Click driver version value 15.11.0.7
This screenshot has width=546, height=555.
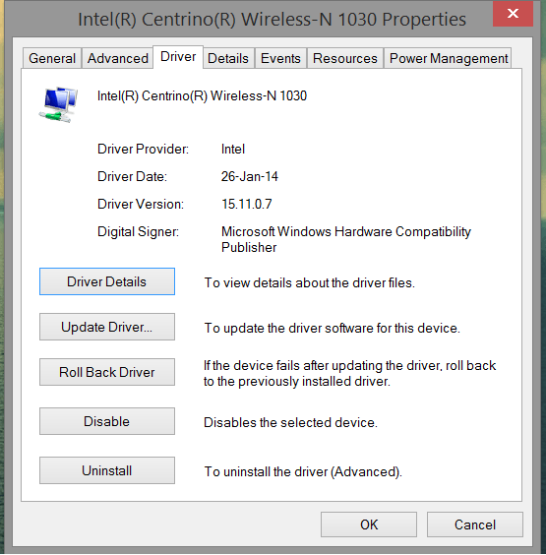[x=247, y=205]
